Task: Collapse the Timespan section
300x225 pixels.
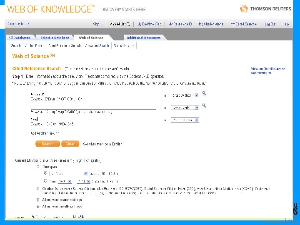Action: point(38,167)
